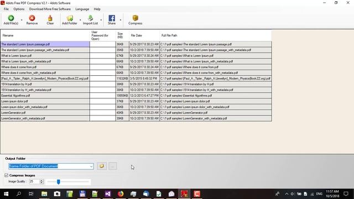Click the Image Quality value field

(x=34, y=181)
